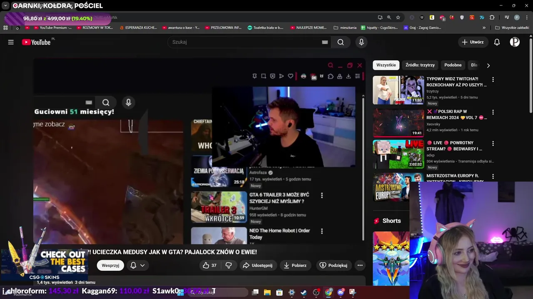Open the Chrome apps grid in bookmarks bar
The height and width of the screenshot is (299, 533).
(x=5, y=28)
